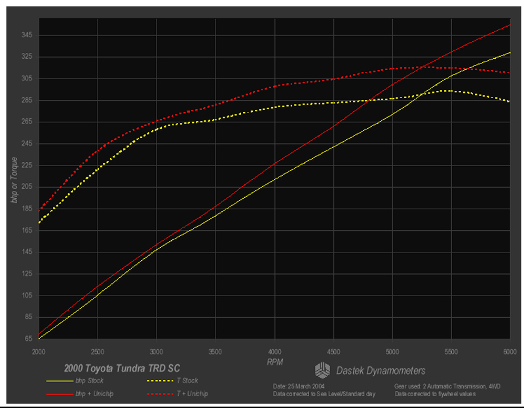Click the 'RPM' x-axis title
This screenshot has height=408, width=524.
click(x=274, y=362)
